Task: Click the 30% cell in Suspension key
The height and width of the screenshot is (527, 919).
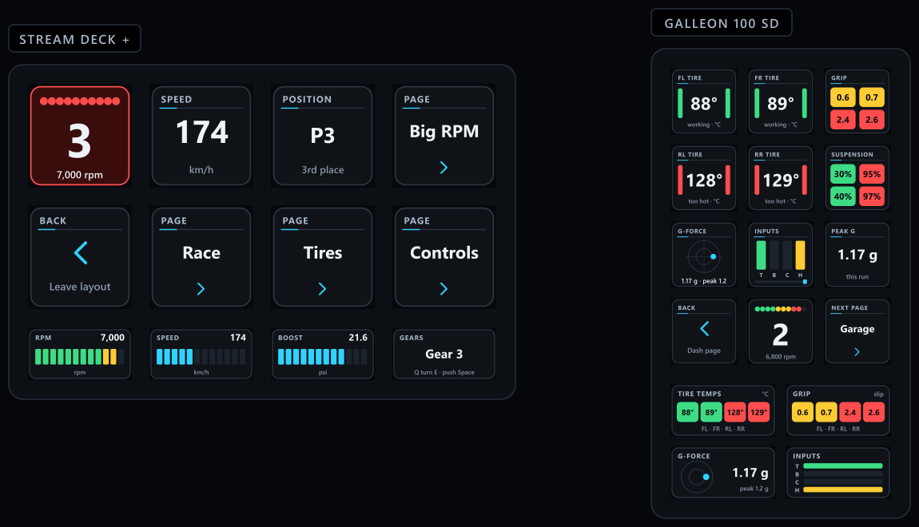Action: [843, 174]
